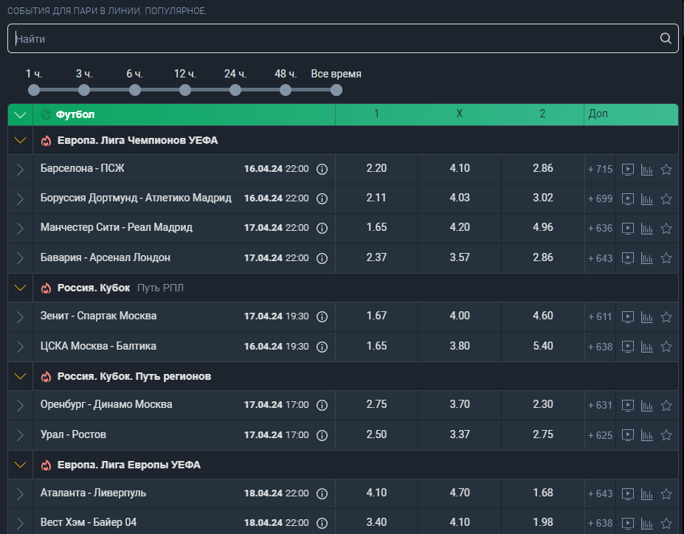The height and width of the screenshot is (534, 684).
Task: Show info for ЦСКА Москва - Балтика
Action: click(x=322, y=347)
